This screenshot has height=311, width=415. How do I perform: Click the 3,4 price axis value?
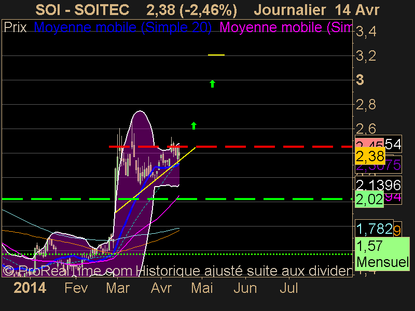point(366,32)
